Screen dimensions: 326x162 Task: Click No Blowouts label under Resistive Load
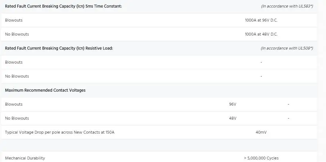pos(17,76)
